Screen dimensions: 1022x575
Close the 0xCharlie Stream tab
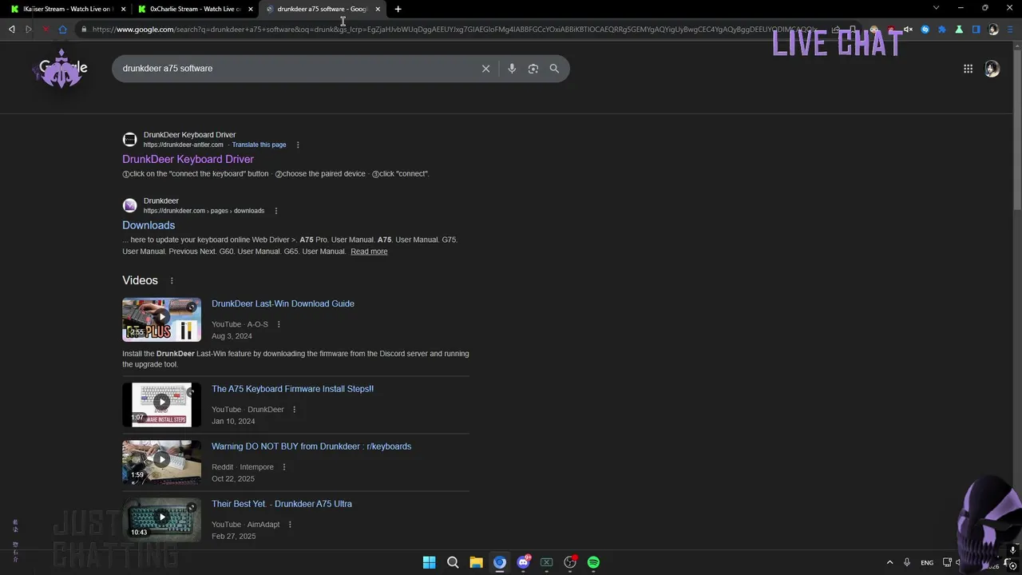click(251, 9)
